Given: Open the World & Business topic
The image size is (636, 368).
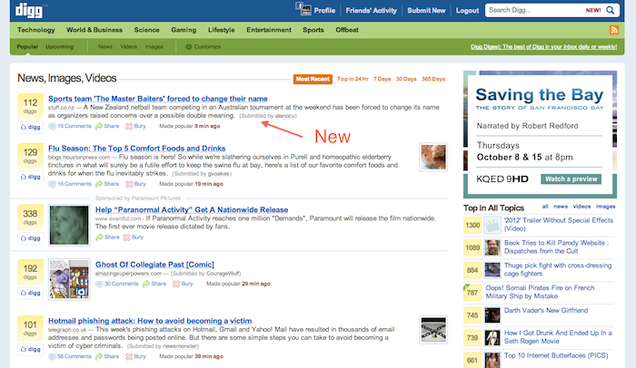Looking at the screenshot, I should [94, 30].
